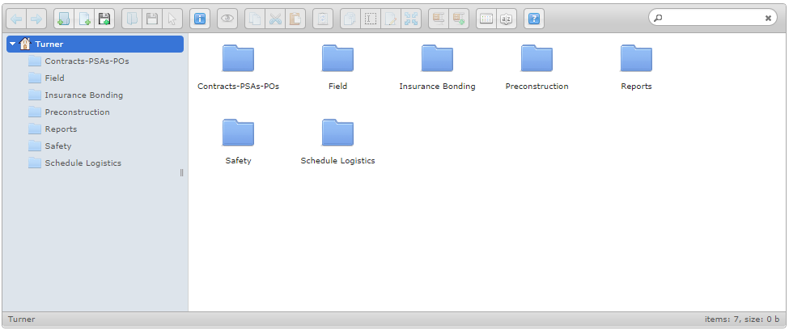Screen dimensions: 789x330
Task: Click inside the search input field
Action: 712,18
